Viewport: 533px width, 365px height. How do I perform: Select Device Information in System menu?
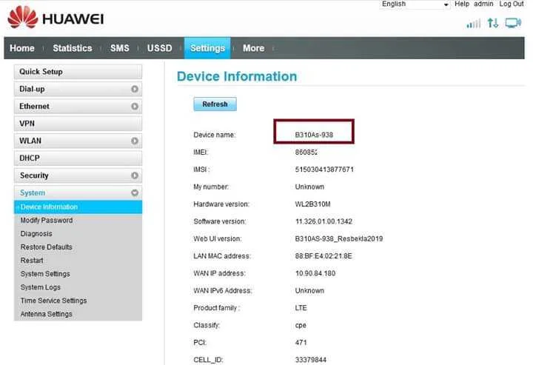[78, 207]
